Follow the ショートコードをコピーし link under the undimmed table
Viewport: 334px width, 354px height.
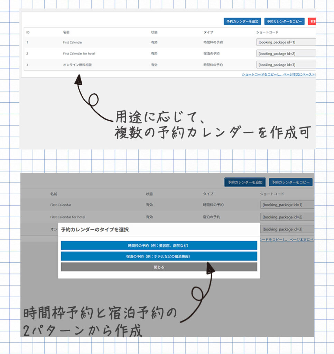[x=278, y=75]
